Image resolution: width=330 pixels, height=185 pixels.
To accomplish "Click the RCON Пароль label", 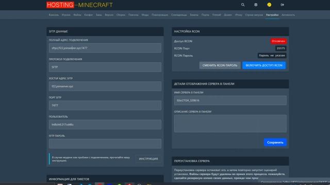I will (x=184, y=55).
